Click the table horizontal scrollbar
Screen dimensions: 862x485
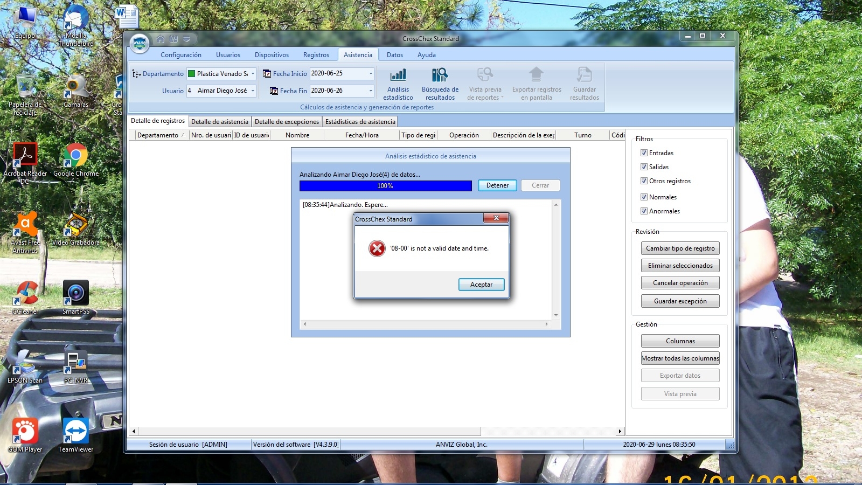point(376,431)
